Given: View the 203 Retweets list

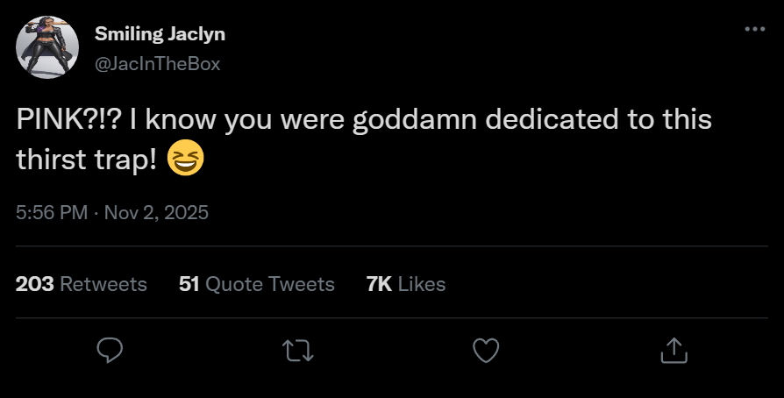Looking at the screenshot, I should click(82, 284).
